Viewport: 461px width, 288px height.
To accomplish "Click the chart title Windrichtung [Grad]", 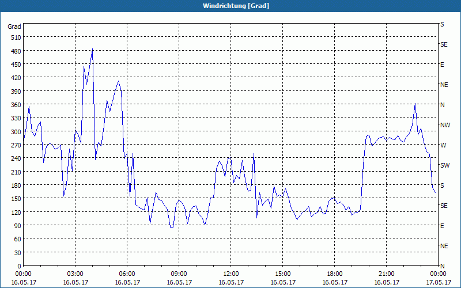I will 236,6.
